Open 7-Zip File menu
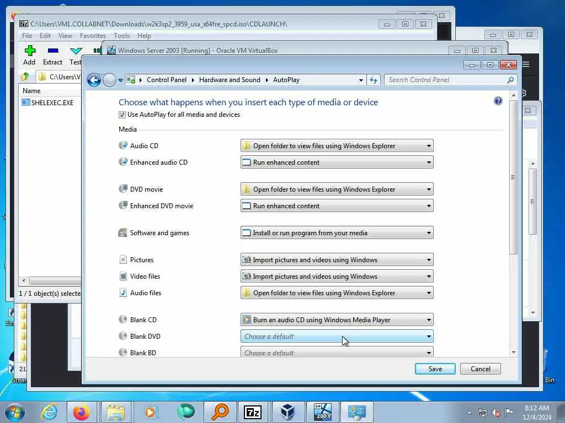The height and width of the screenshot is (423, 565). [x=27, y=36]
